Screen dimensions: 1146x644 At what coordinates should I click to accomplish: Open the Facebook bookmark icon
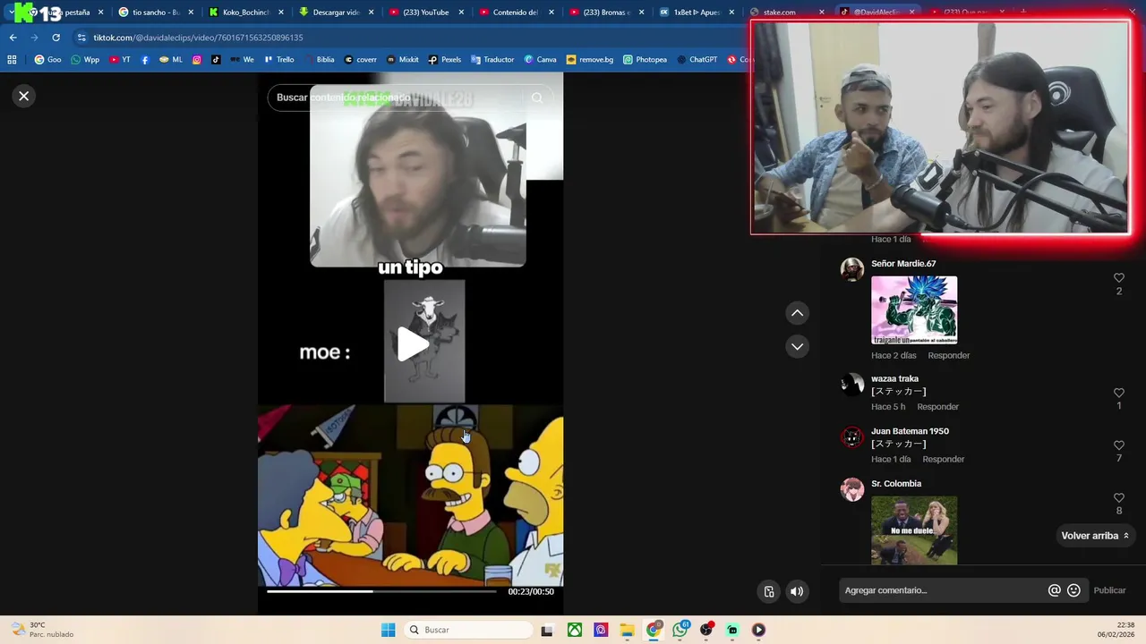(x=145, y=60)
